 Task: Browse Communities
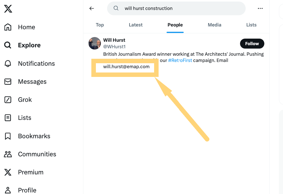(x=37, y=154)
